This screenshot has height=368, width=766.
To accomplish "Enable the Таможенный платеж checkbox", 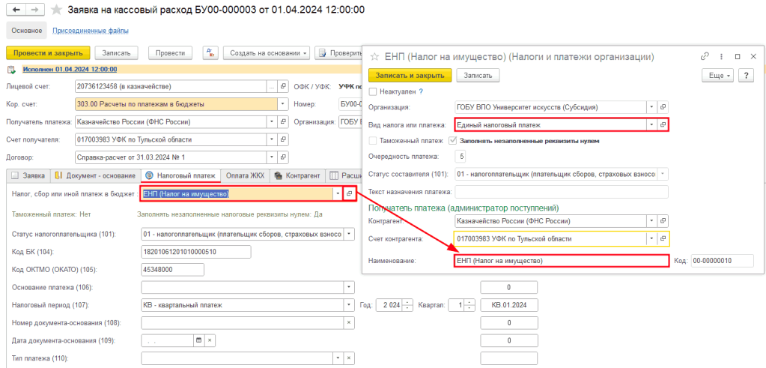I will 373,140.
